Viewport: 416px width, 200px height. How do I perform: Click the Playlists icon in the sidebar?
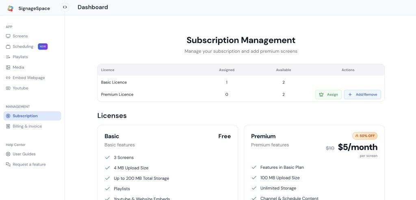point(8,57)
